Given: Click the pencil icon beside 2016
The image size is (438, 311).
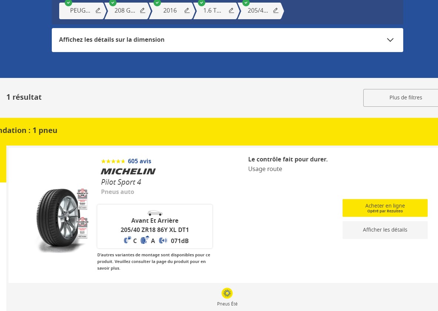Looking at the screenshot, I should coord(187,11).
